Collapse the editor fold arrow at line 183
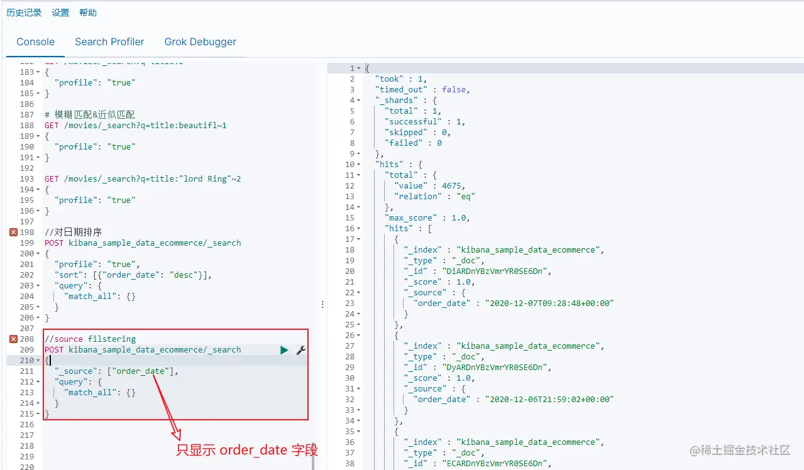 (38, 72)
